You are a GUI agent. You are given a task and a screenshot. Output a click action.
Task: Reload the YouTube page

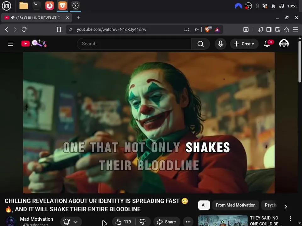click(24, 30)
